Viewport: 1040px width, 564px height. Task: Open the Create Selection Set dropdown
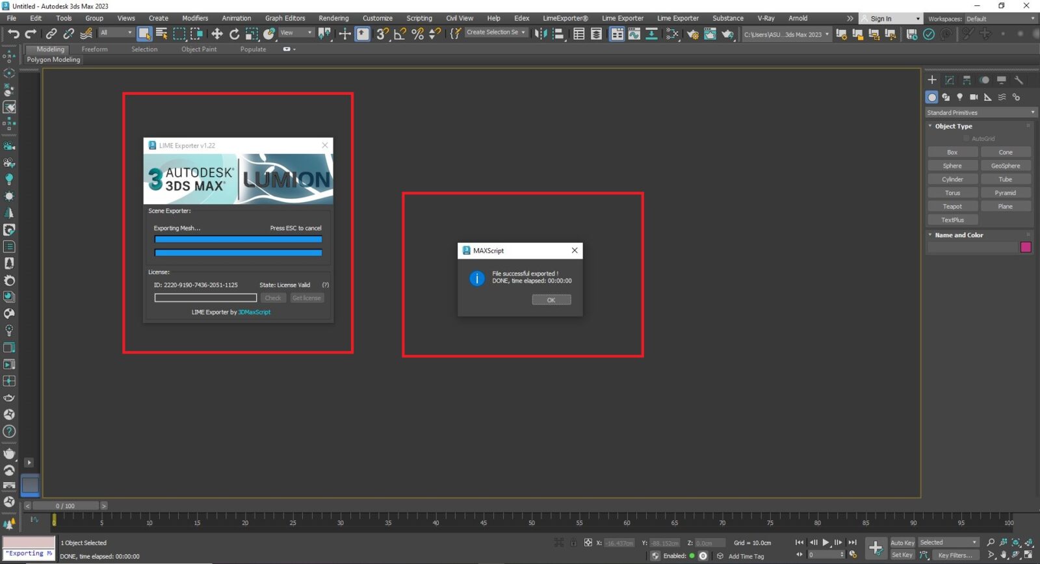point(496,32)
